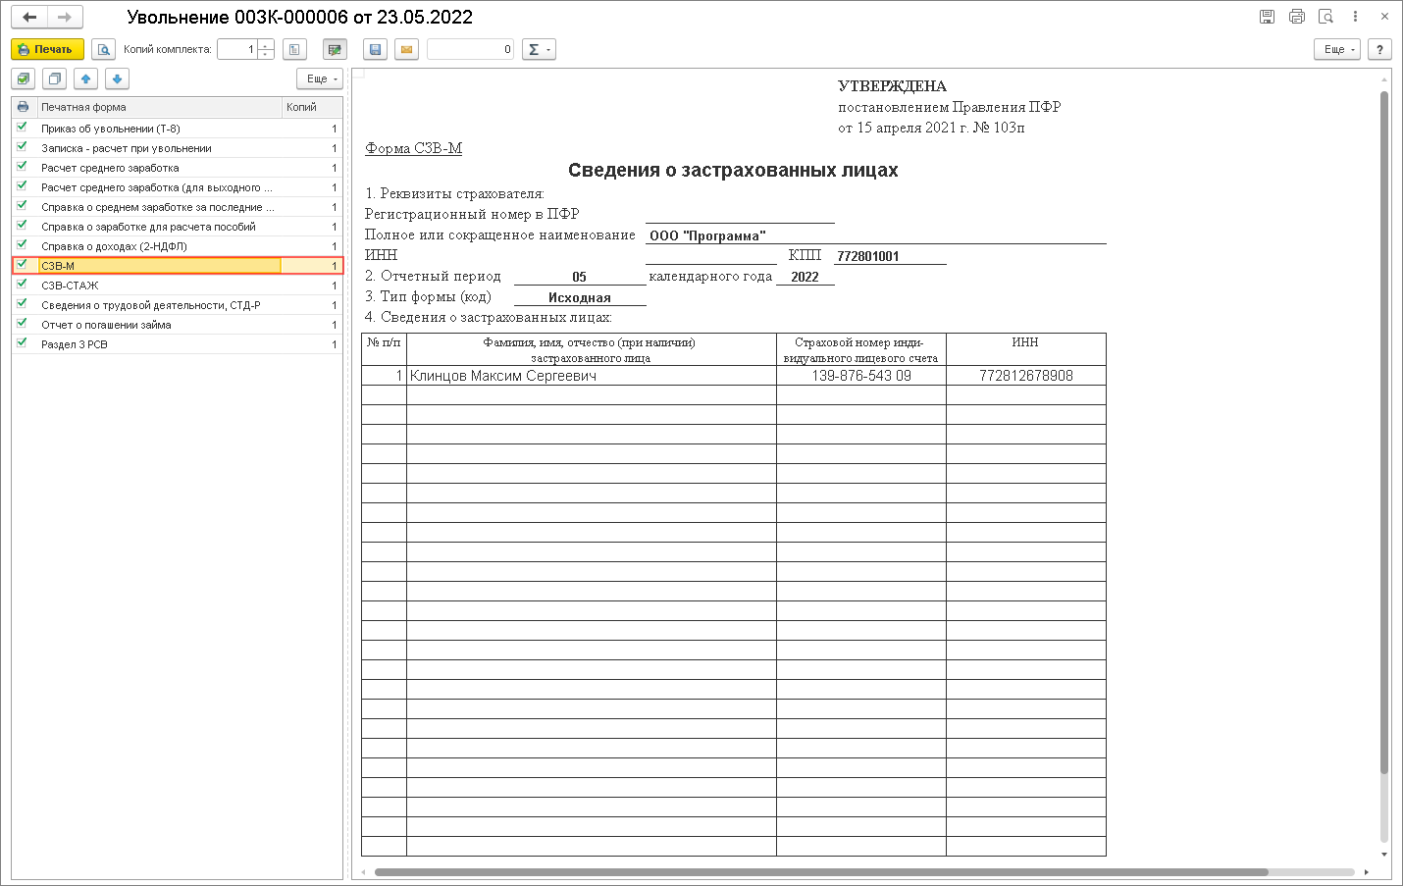Uncheck Справка о доходах (2-НДФЛ) checkbox
The image size is (1403, 886).
click(22, 245)
